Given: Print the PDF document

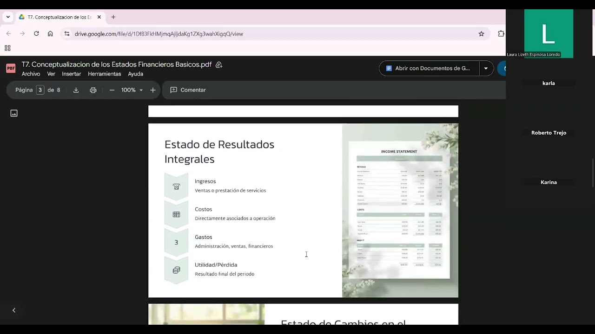Looking at the screenshot, I should [x=93, y=90].
